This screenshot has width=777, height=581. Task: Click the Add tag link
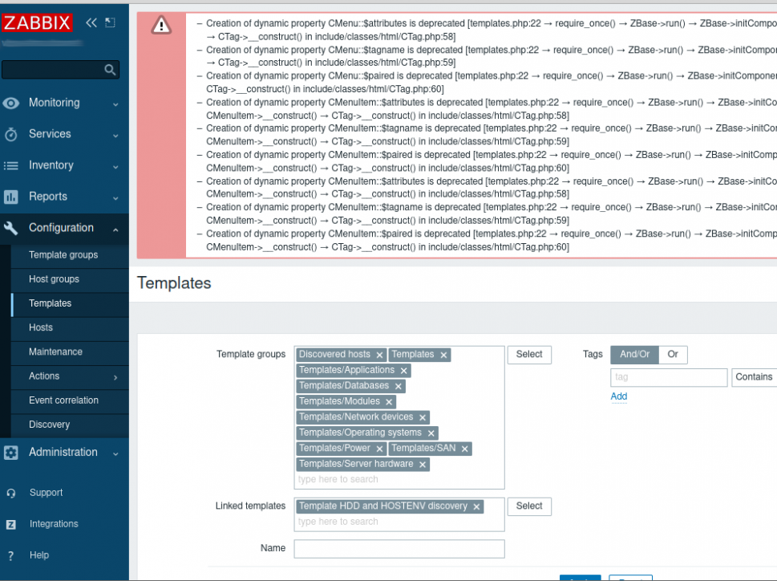[619, 396]
